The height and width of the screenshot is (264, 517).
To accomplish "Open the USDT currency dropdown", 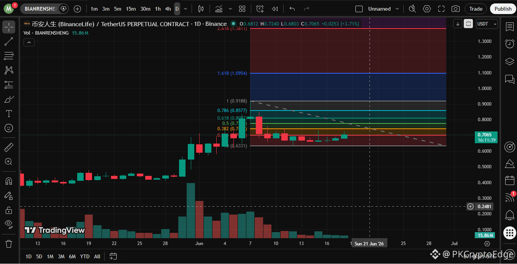I will point(487,24).
